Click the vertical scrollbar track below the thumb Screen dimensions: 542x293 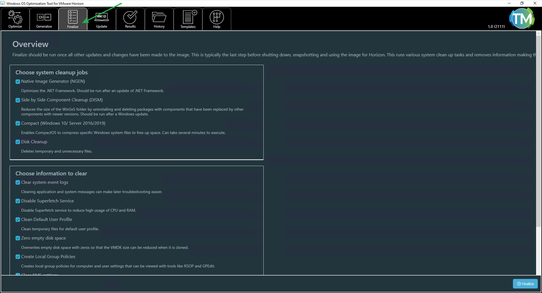click(539, 250)
